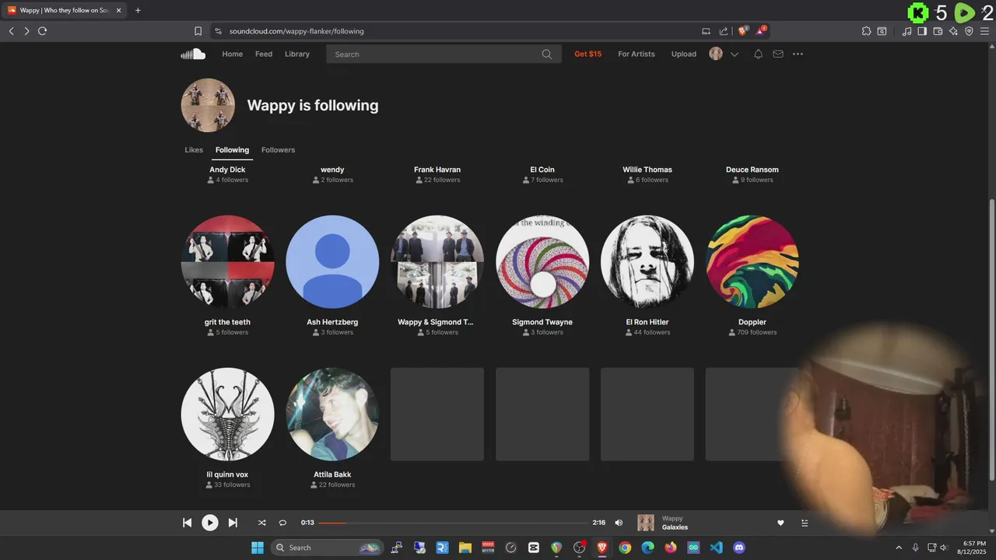Click the now-playing Galaxies track title
The height and width of the screenshot is (560, 996).
click(x=675, y=527)
